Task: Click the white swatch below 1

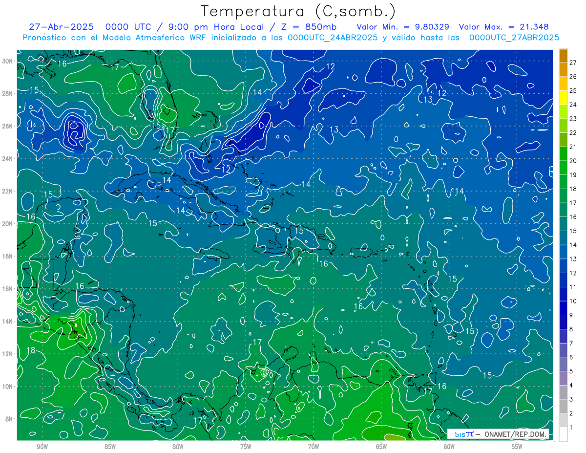Action: 563,434
